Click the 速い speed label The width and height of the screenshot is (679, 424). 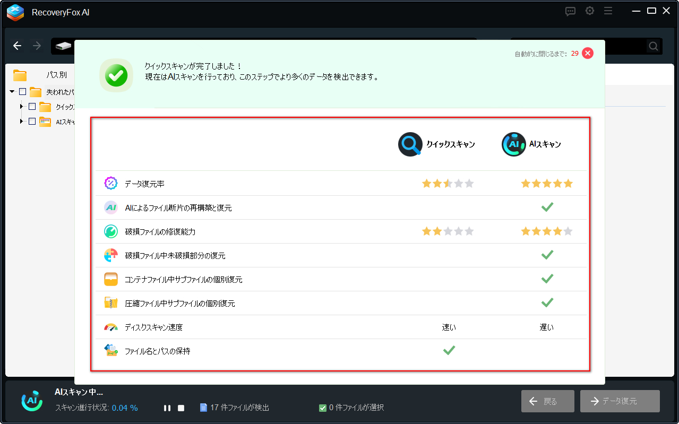[449, 327]
